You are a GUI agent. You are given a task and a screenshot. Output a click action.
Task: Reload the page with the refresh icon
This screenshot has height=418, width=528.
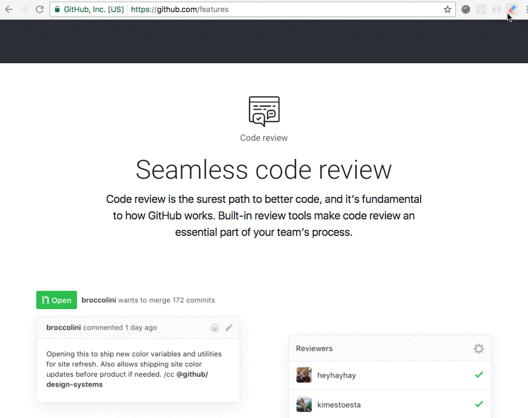(40, 9)
